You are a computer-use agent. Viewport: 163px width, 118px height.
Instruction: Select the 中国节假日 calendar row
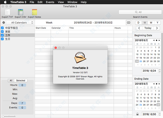coord(18,28)
